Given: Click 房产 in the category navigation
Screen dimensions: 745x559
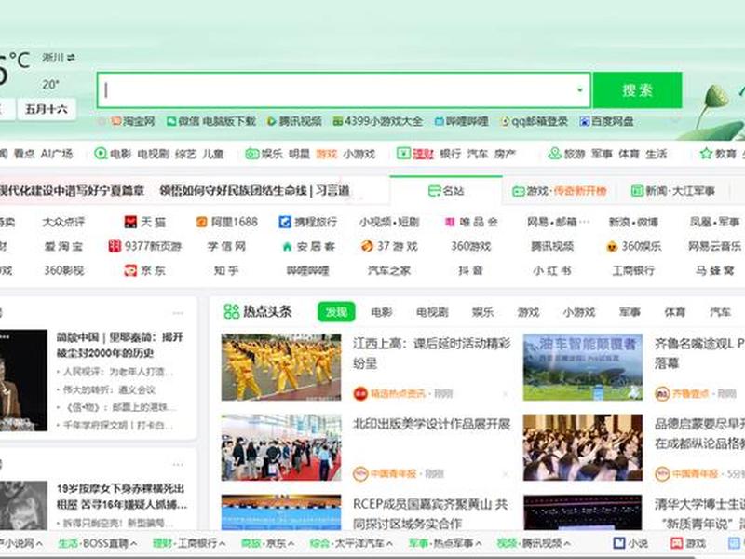Looking at the screenshot, I should click(x=505, y=154).
